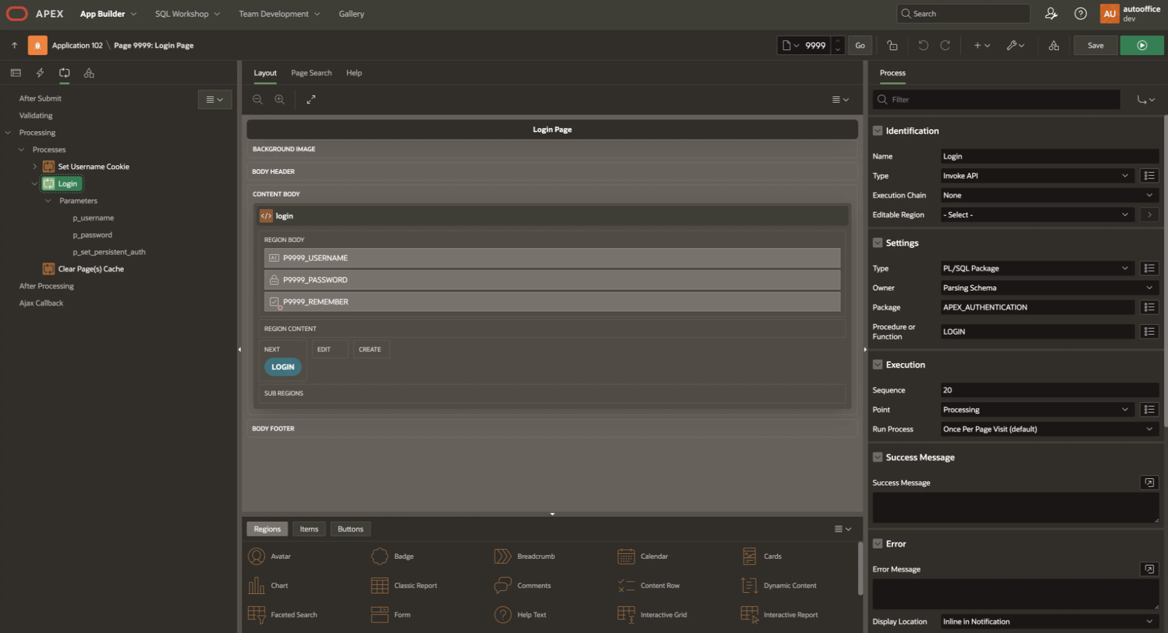Switch to the Items gallery tab
The width and height of the screenshot is (1168, 633).
309,529
